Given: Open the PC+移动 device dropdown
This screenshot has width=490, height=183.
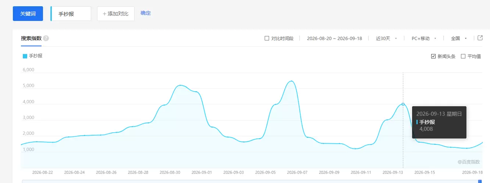Looking at the screenshot, I should click(424, 38).
